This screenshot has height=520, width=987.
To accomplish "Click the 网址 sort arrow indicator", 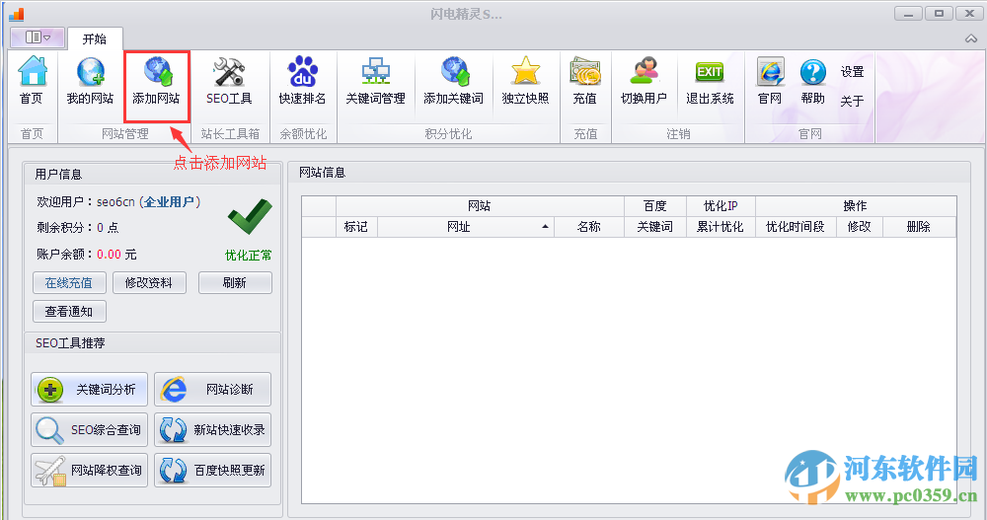I will point(545,227).
